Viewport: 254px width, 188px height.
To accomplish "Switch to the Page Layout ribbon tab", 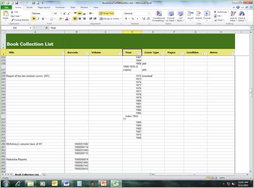I will click(44, 8).
